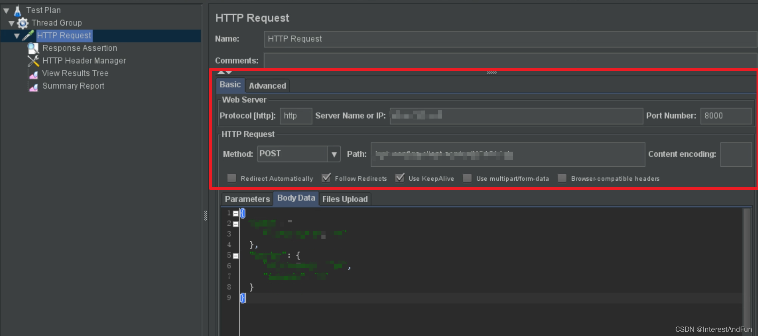This screenshot has height=336, width=758.
Task: Select Response Assertion in the tree
Action: coord(80,48)
